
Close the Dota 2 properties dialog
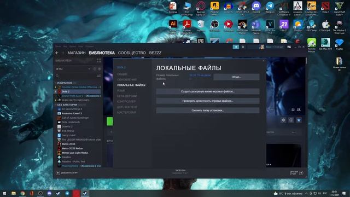tap(264, 61)
